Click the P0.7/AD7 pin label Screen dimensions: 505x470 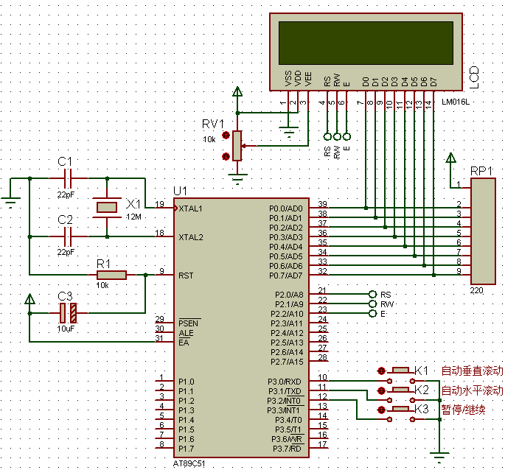tap(286, 276)
